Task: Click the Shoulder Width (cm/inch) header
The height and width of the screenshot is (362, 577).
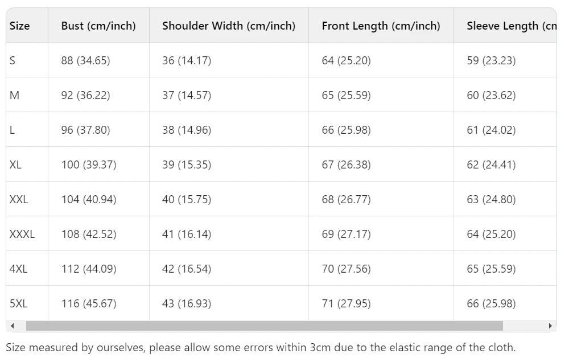Action: (229, 26)
